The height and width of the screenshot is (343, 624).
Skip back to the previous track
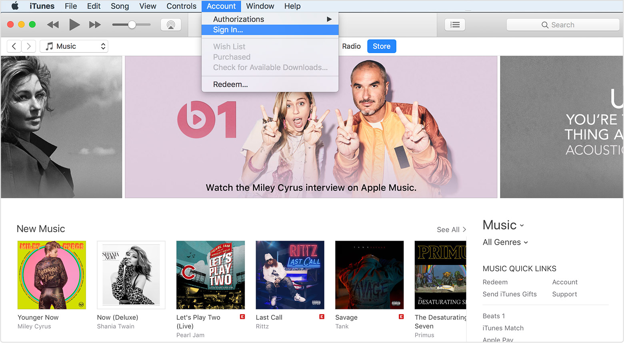[53, 25]
